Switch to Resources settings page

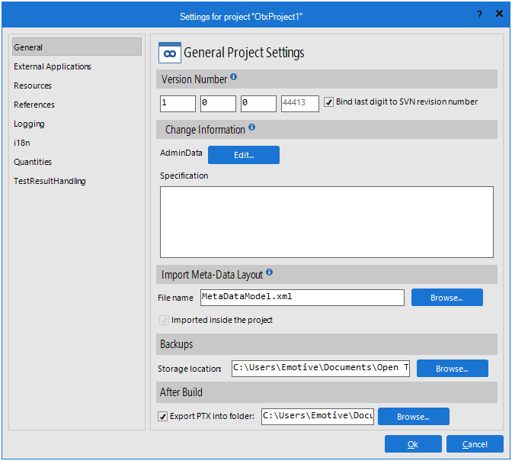[x=33, y=85]
